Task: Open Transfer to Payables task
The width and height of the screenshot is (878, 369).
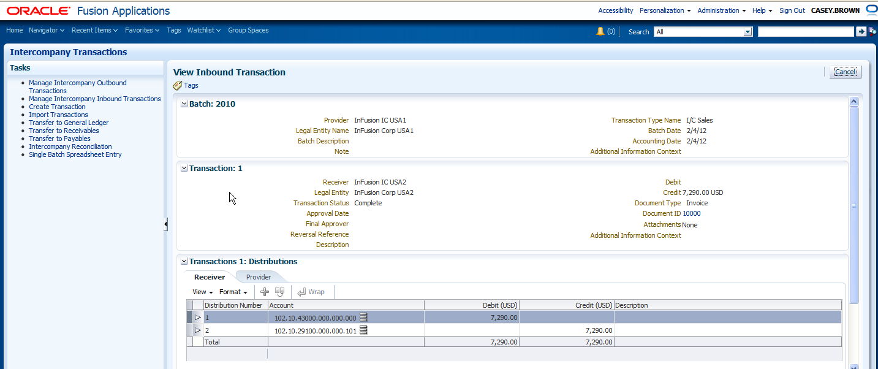Action: pyautogui.click(x=59, y=139)
